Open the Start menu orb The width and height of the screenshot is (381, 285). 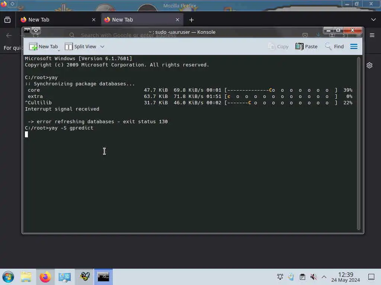click(x=8, y=277)
